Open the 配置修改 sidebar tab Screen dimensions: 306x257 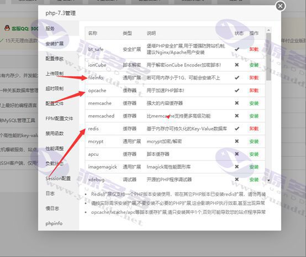[x=55, y=59]
